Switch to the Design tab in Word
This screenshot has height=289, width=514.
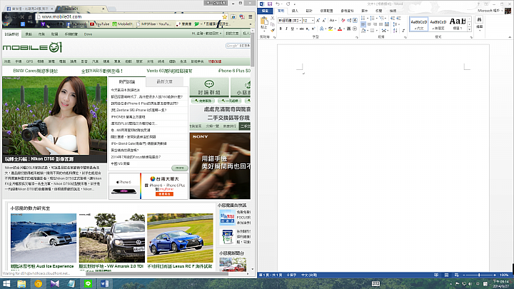pyautogui.click(x=309, y=11)
